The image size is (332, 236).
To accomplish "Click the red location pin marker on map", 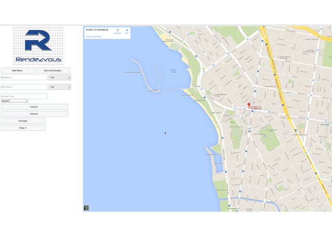I will point(249,106).
